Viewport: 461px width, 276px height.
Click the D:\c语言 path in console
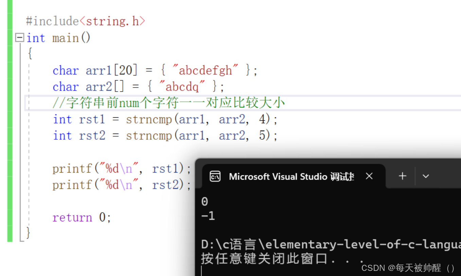pos(331,244)
